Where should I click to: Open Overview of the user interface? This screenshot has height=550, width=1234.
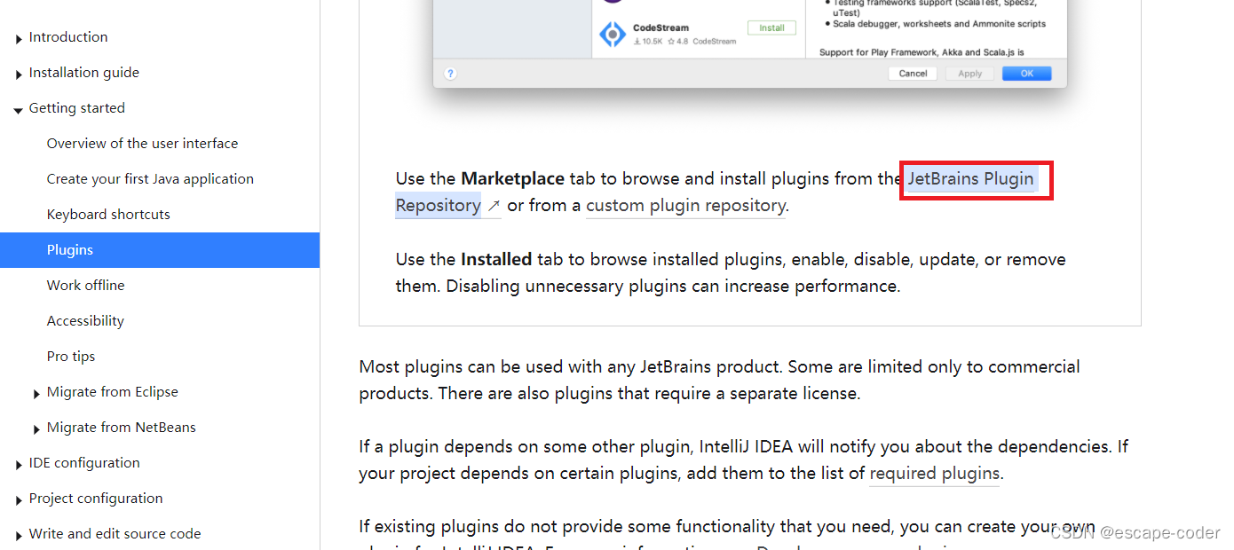[142, 143]
